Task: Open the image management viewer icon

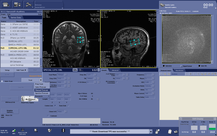Action: tap(17, 5)
